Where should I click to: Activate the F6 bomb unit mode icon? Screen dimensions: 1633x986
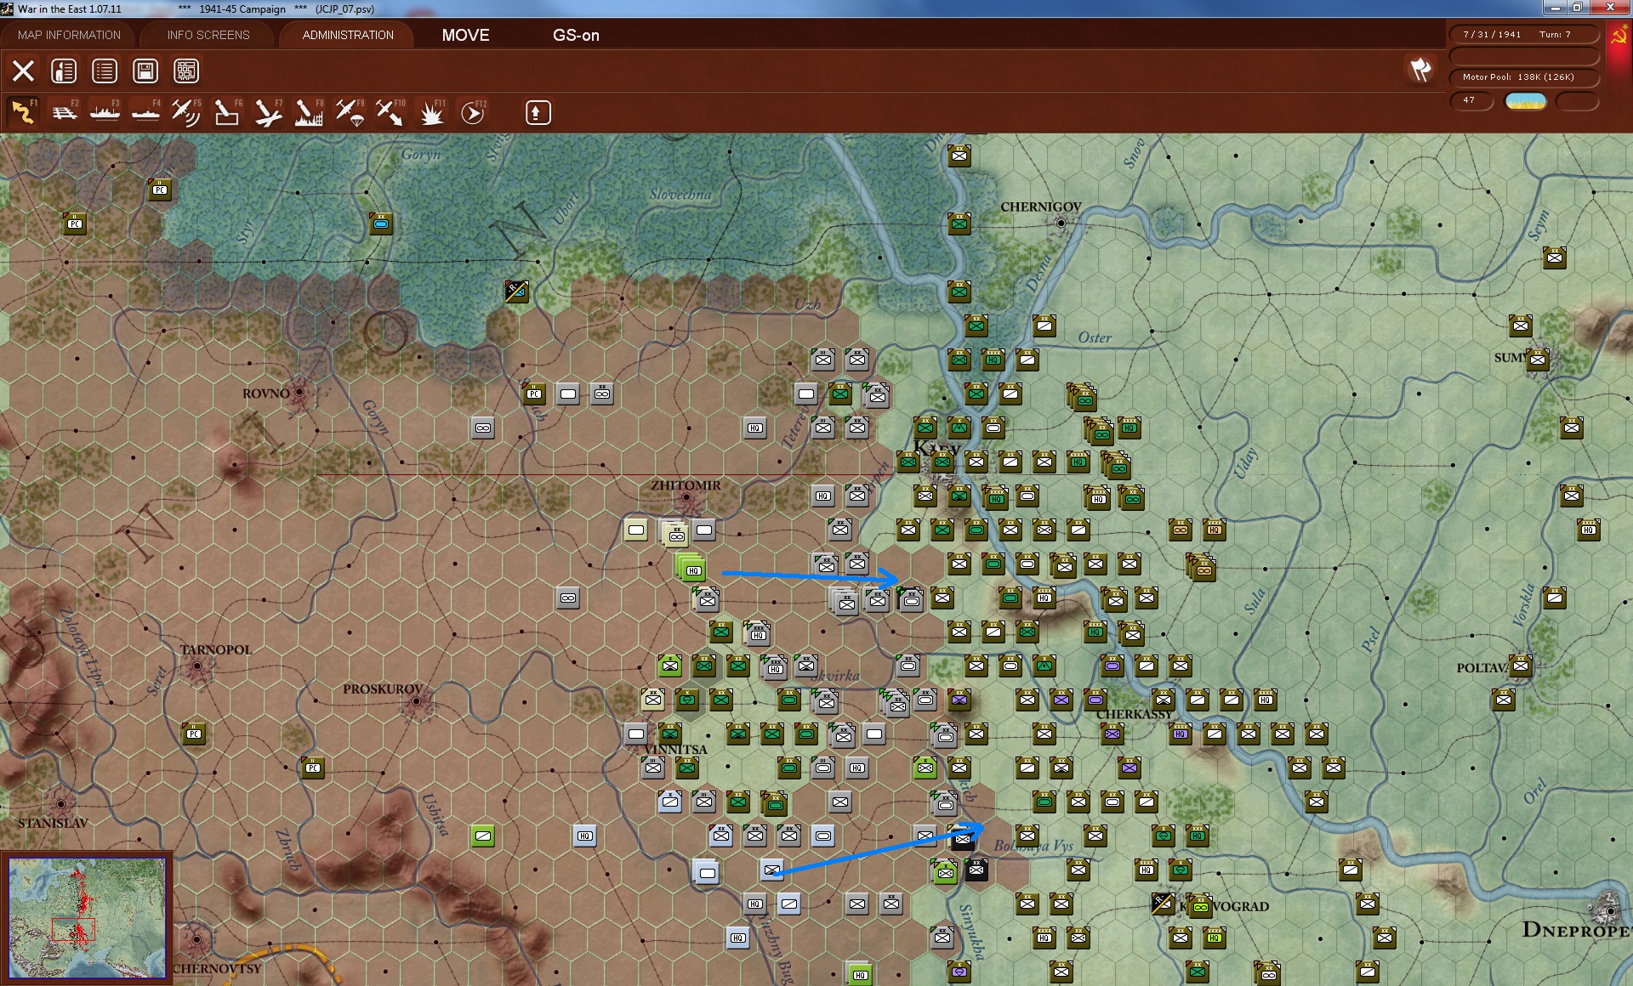pos(227,112)
